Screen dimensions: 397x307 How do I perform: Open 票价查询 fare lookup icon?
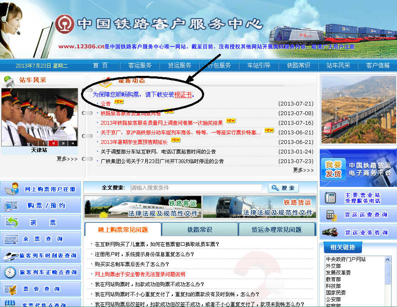(11, 289)
